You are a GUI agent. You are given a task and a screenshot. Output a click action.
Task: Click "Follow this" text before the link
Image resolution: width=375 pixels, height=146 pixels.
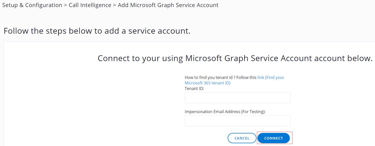coord(246,77)
